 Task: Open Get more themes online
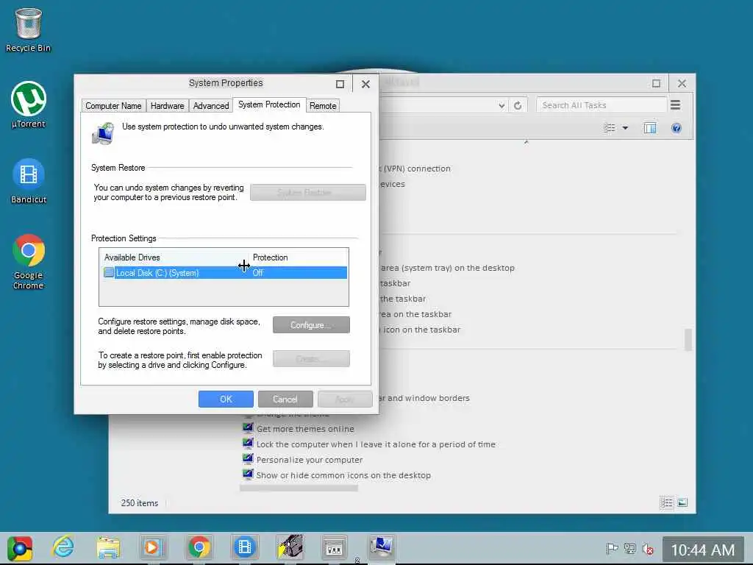pos(305,429)
